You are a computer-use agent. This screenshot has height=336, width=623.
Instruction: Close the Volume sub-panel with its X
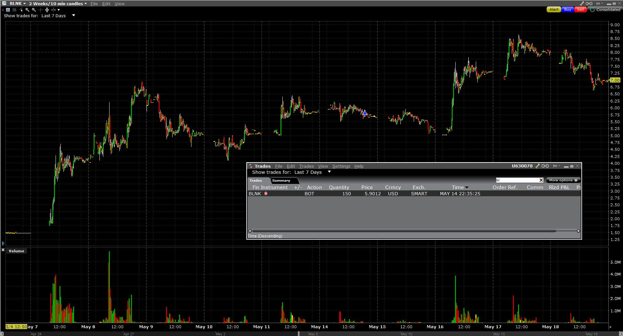coord(3,250)
